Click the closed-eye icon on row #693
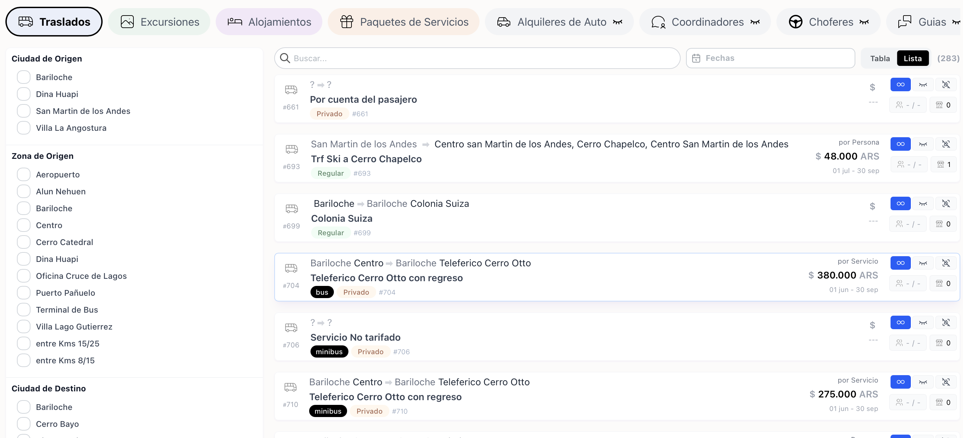The image size is (963, 438). [923, 144]
